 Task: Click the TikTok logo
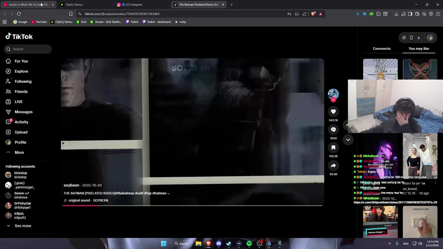point(19,36)
